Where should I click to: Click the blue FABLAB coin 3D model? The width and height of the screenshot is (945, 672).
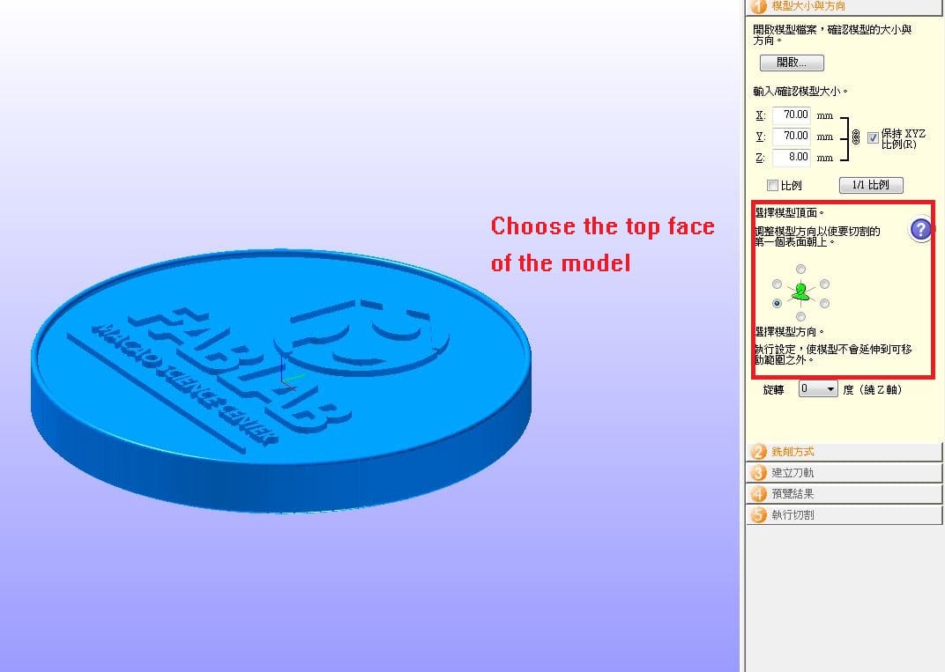coord(281,380)
